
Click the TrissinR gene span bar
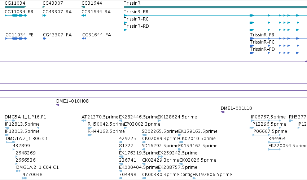(x=215, y=7)
